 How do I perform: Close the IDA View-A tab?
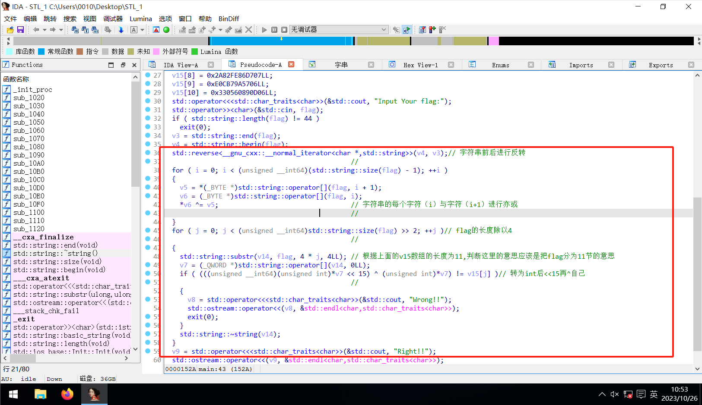(x=211, y=65)
